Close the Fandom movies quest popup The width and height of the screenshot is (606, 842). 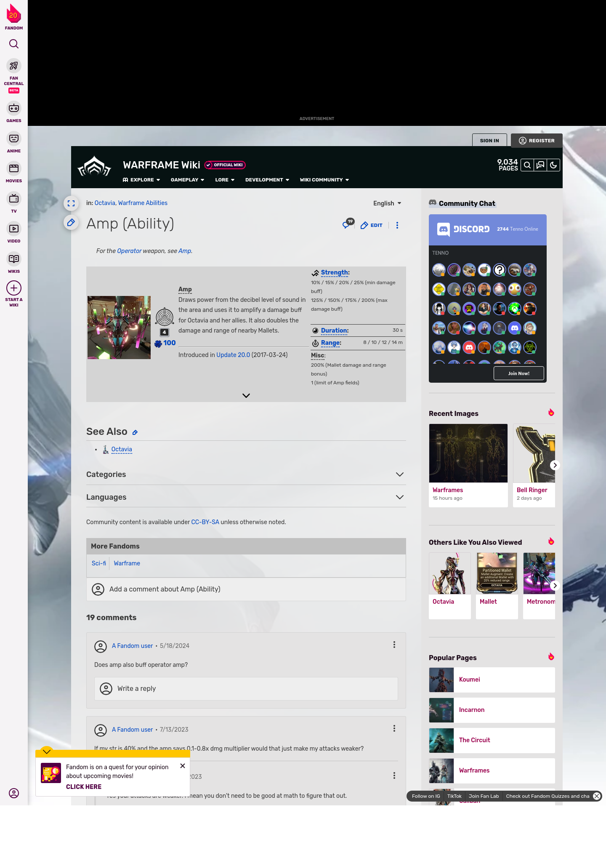click(x=183, y=766)
